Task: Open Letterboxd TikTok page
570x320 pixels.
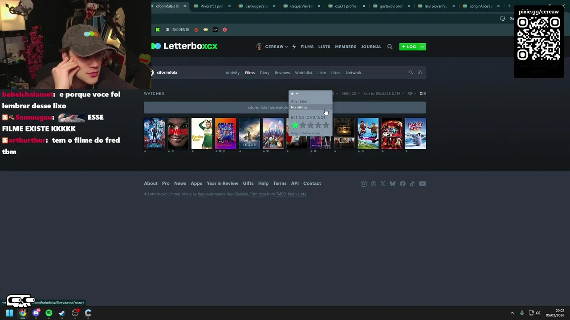Action: [412, 184]
